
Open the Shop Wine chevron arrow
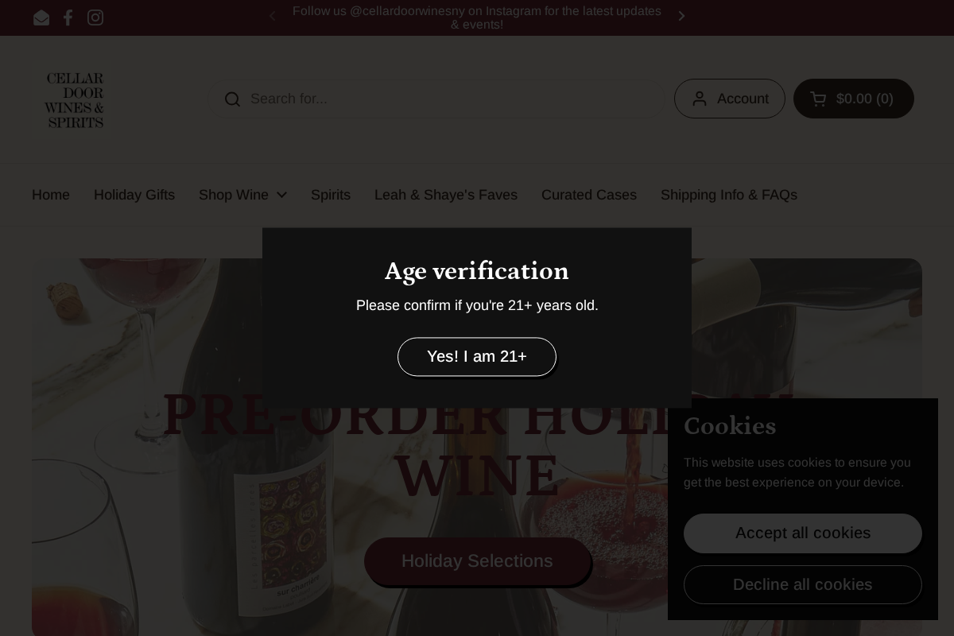[281, 195]
